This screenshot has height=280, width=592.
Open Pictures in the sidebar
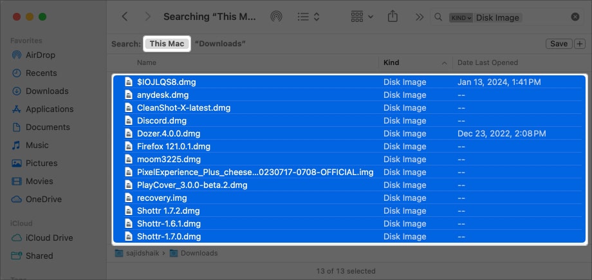(x=41, y=163)
